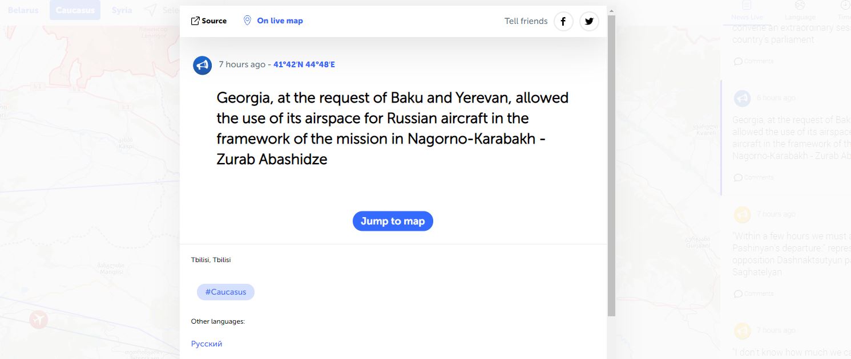Open coordinates 41°42'N 44°48'E link

(304, 64)
